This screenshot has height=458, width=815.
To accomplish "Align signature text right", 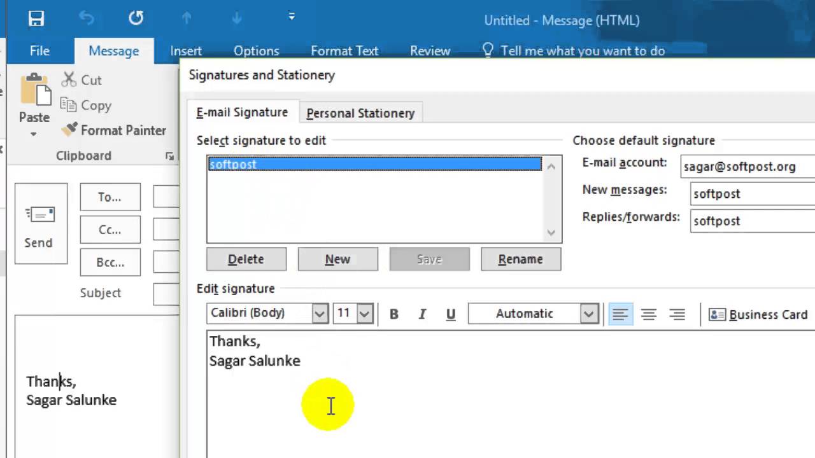I will coord(677,314).
